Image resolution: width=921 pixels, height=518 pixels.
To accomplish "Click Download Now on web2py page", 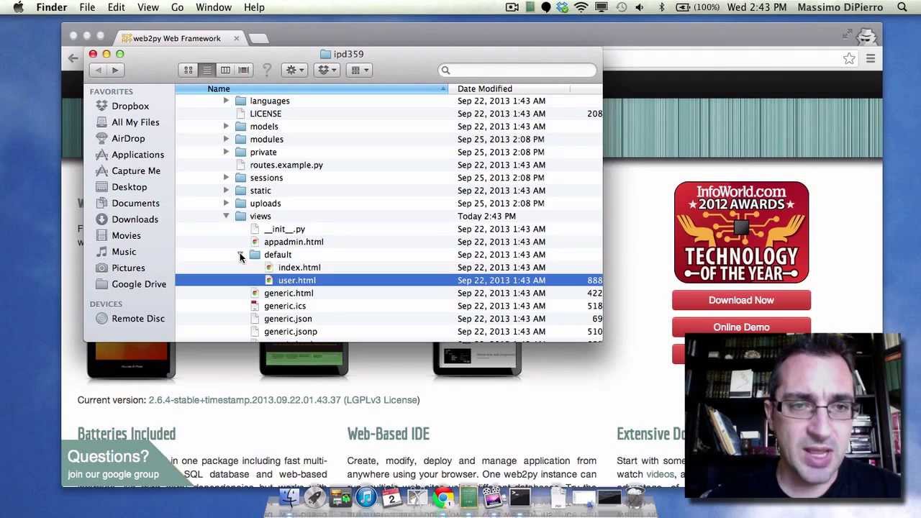I will tap(741, 300).
